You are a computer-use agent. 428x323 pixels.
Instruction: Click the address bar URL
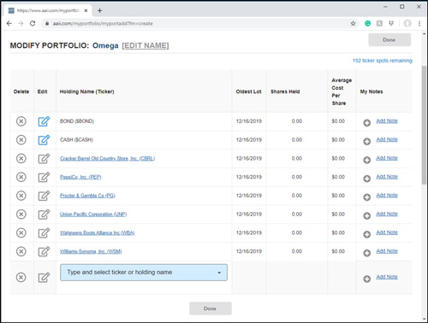point(103,23)
